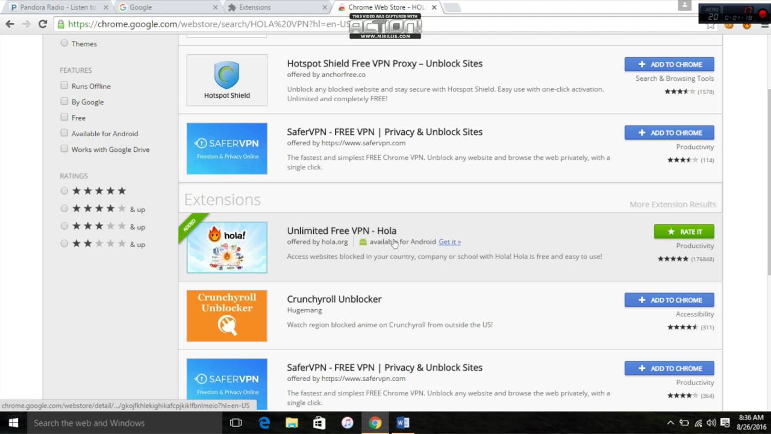Screen dimensions: 771x434
Task: Add Hotspot Shield Free VPN Proxy to Chrome
Action: (669, 64)
